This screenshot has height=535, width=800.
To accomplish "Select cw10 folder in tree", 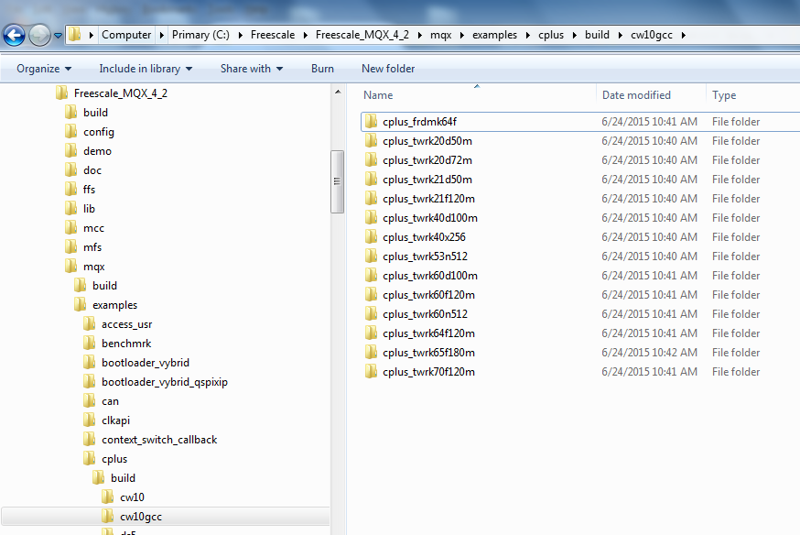I will (132, 497).
